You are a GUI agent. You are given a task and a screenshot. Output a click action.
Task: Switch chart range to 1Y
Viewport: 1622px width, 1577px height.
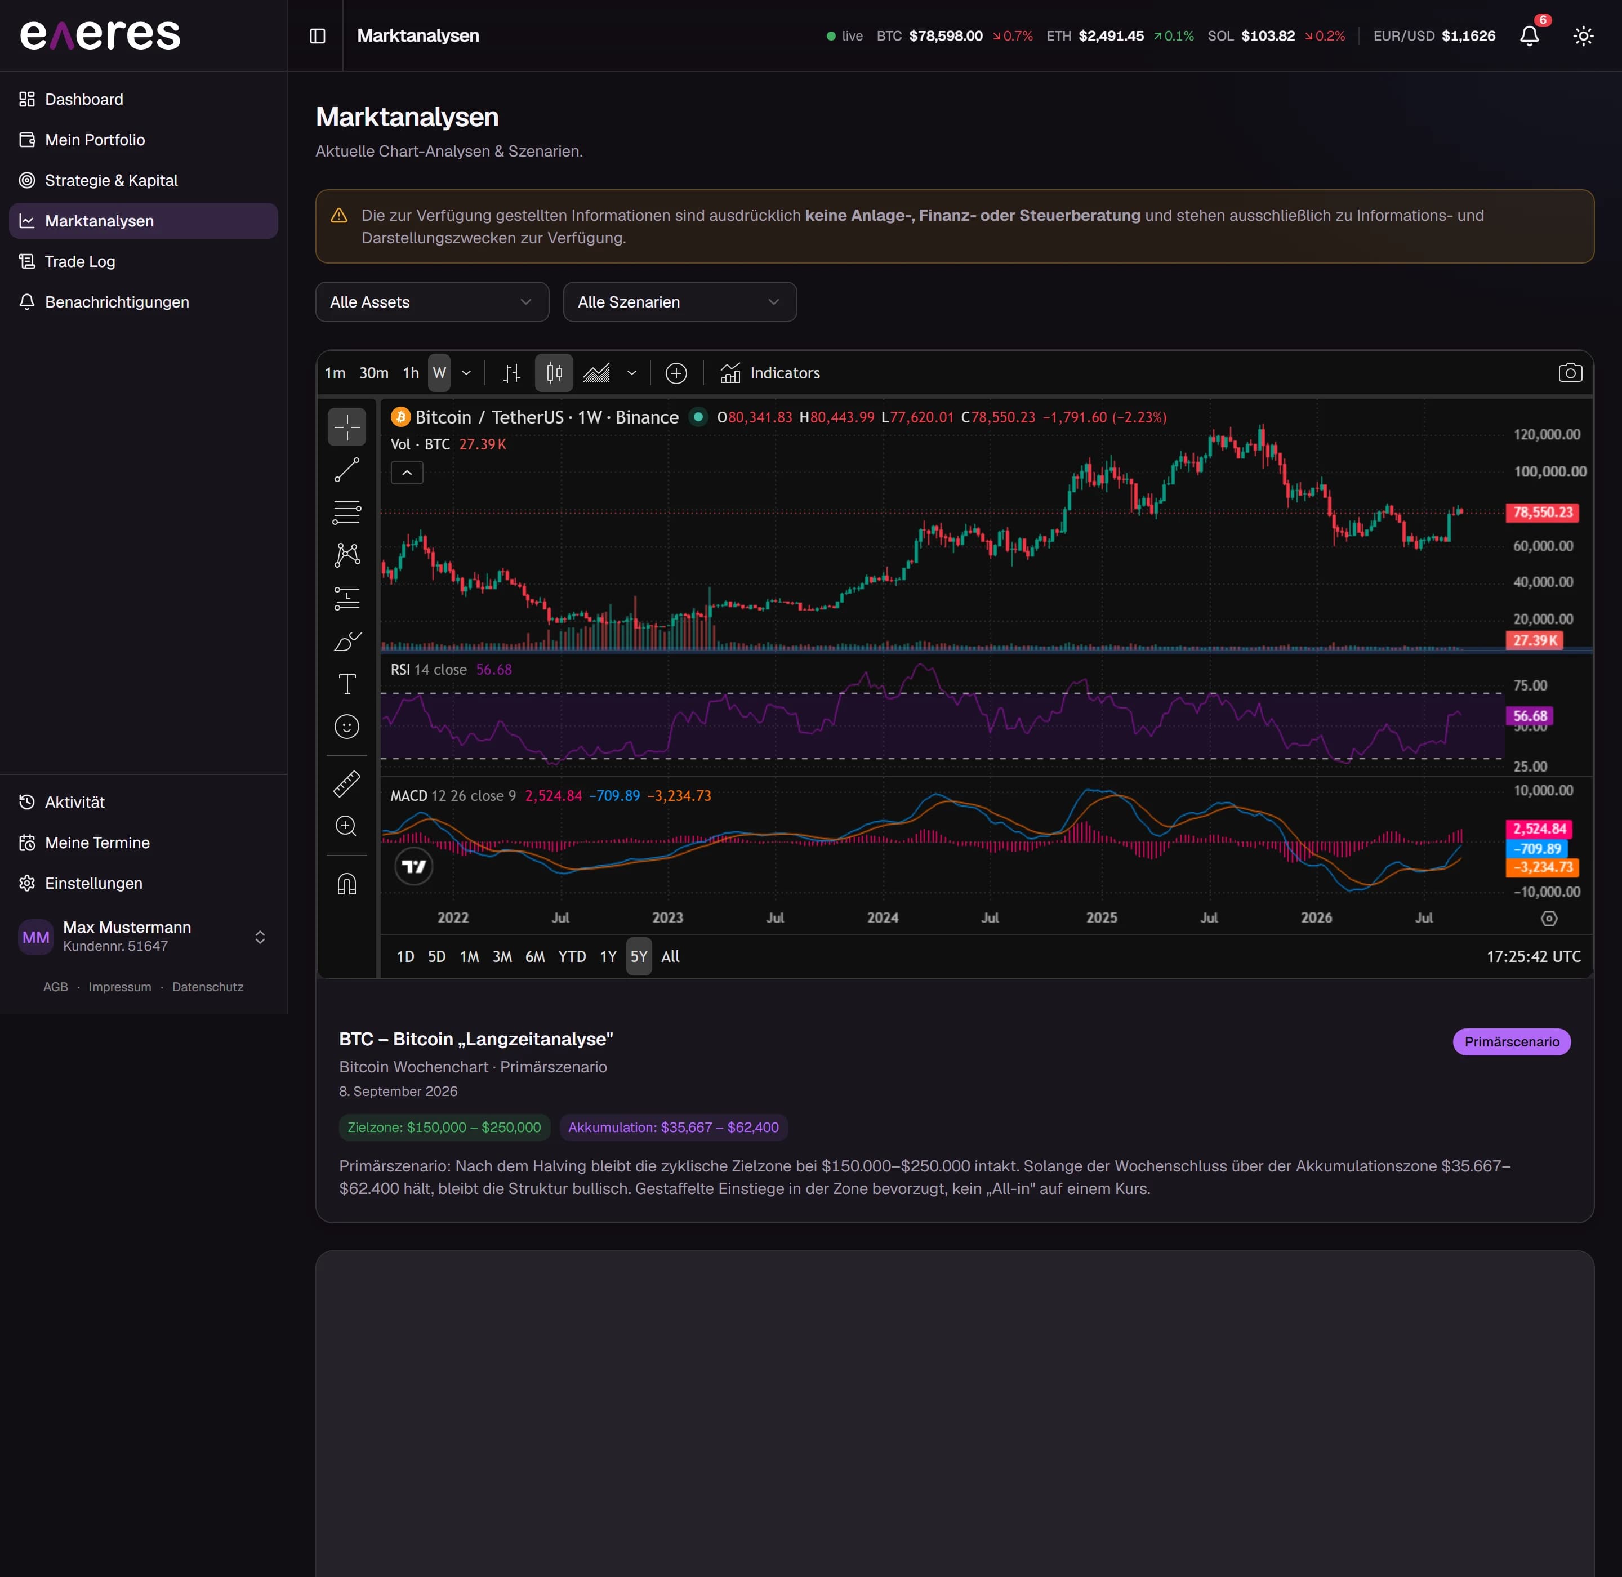pos(608,957)
